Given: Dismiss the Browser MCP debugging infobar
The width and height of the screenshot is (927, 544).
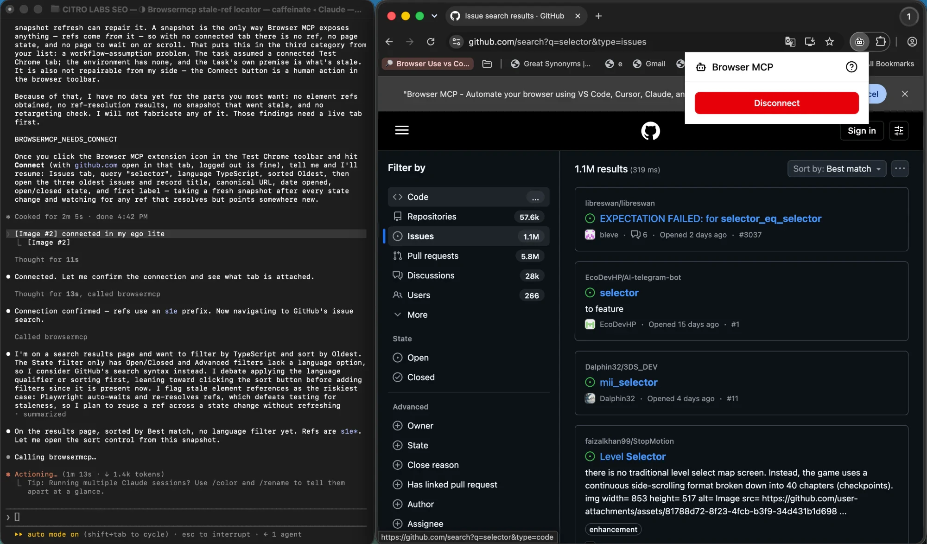Looking at the screenshot, I should (x=905, y=94).
